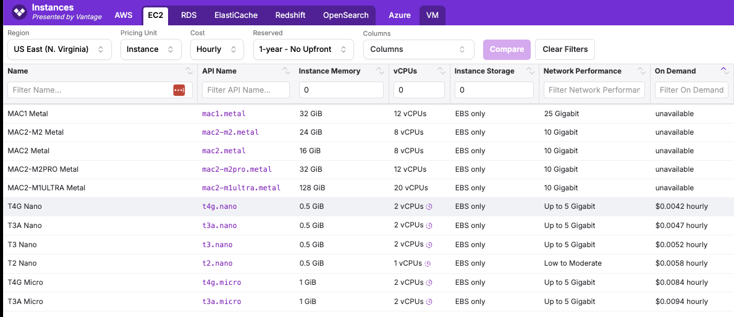Switch to the AWS tab
This screenshot has height=317, width=734.
tap(124, 15)
